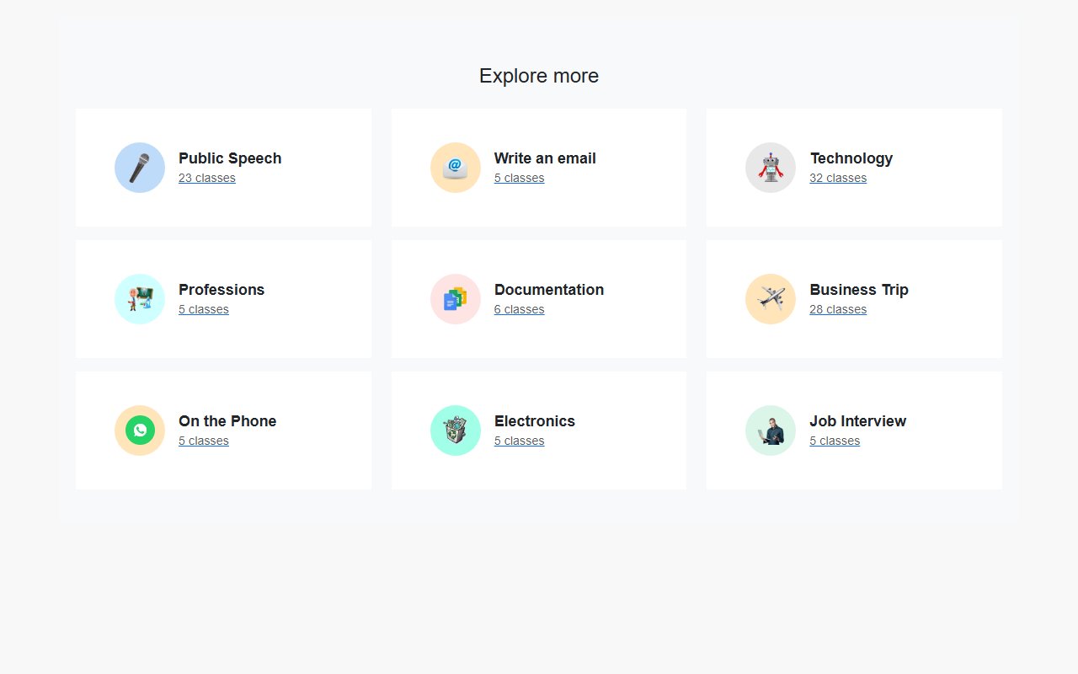The image size is (1078, 674).
Task: Click the Explore more heading
Action: coord(538,76)
